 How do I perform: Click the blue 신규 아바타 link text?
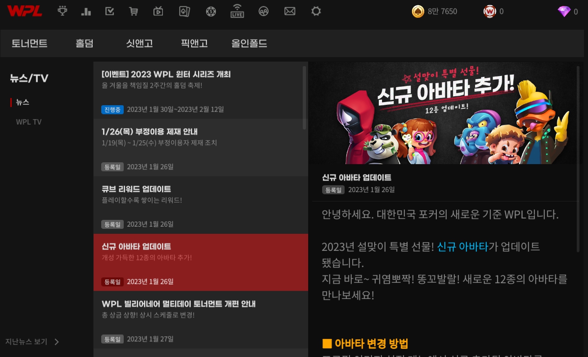(462, 246)
